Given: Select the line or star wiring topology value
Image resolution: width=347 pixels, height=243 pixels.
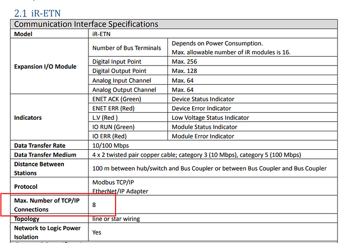Looking at the screenshot, I should [x=116, y=219].
